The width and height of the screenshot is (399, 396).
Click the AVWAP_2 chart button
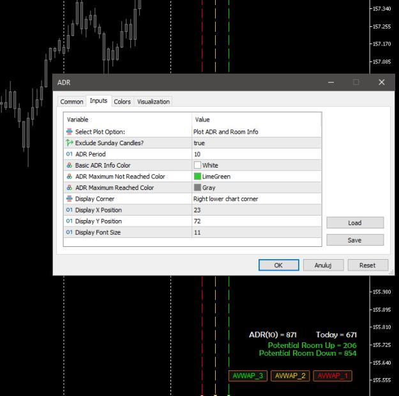pos(290,376)
